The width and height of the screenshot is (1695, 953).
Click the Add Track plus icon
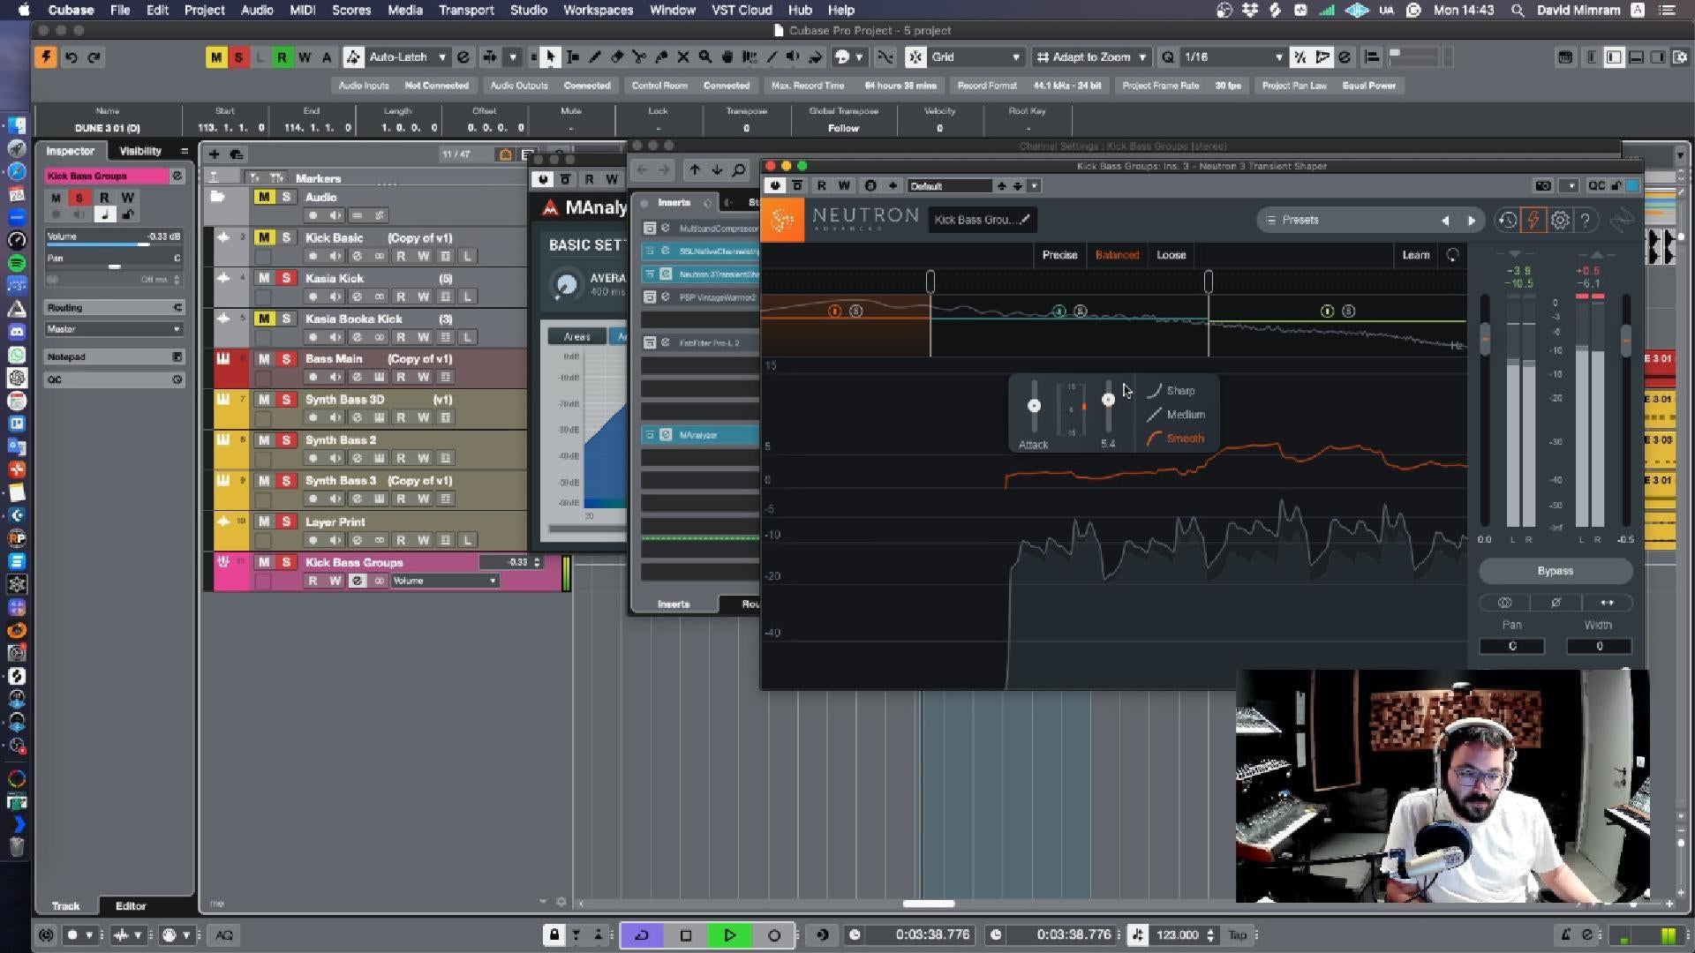click(214, 154)
